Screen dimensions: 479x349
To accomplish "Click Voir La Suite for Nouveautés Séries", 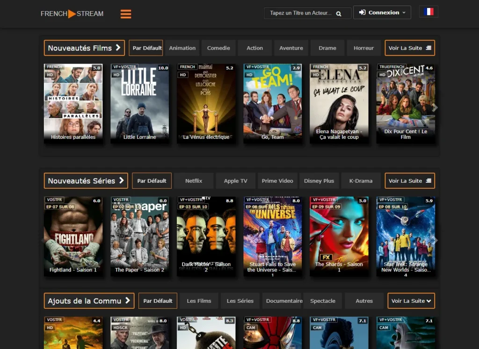I will tap(410, 181).
